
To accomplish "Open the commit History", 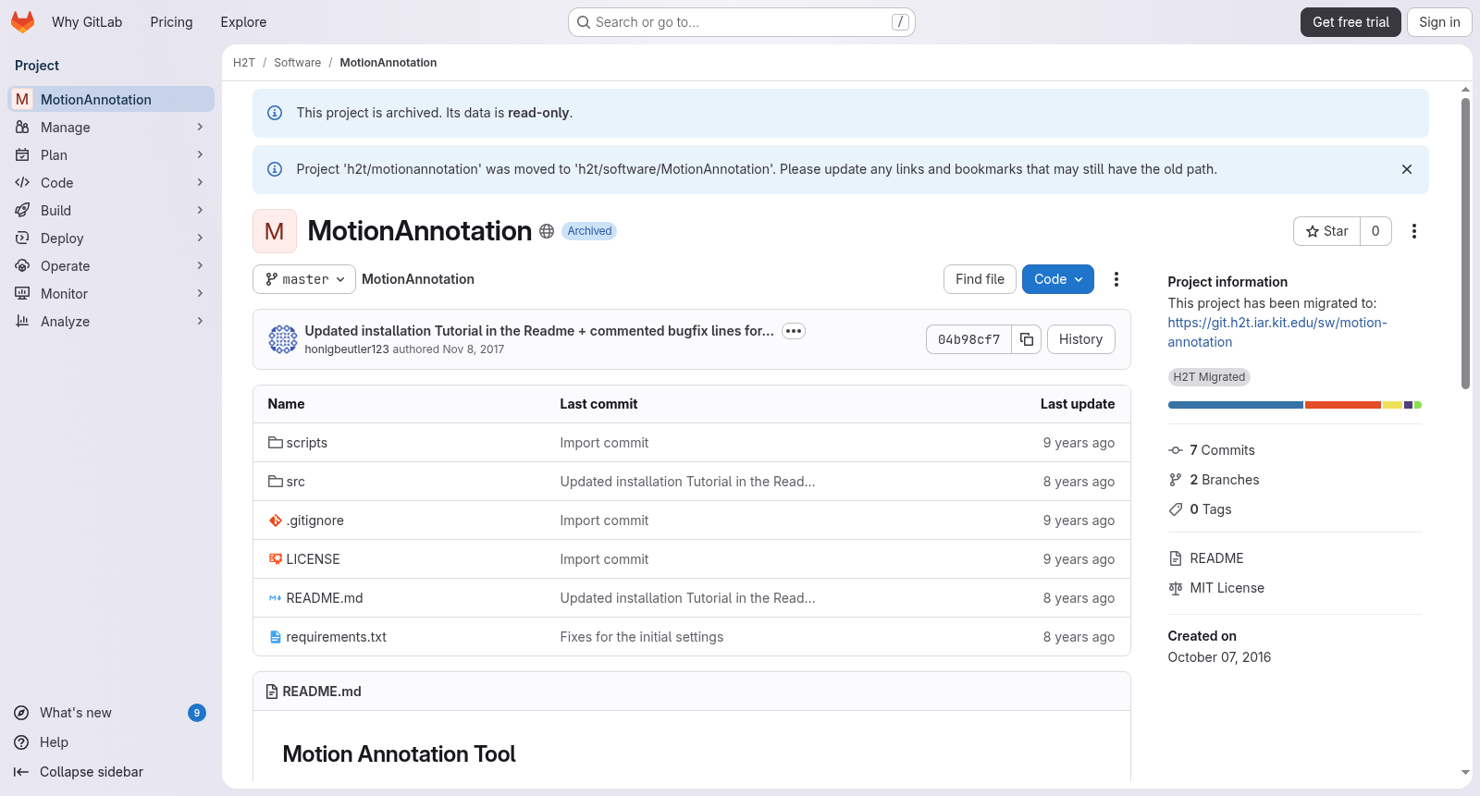I will [x=1080, y=339].
